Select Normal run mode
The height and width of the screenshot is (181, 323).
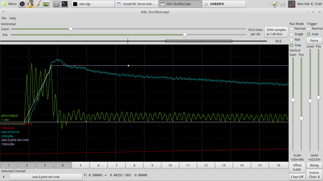coord(297,29)
